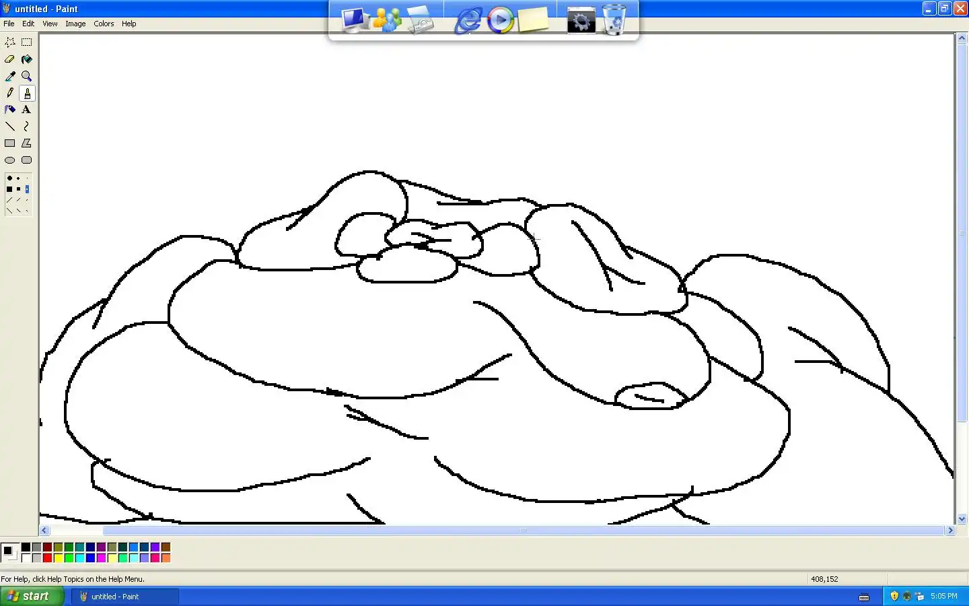This screenshot has width=969, height=606.
Task: Select the Curve tool
Action: pos(27,127)
